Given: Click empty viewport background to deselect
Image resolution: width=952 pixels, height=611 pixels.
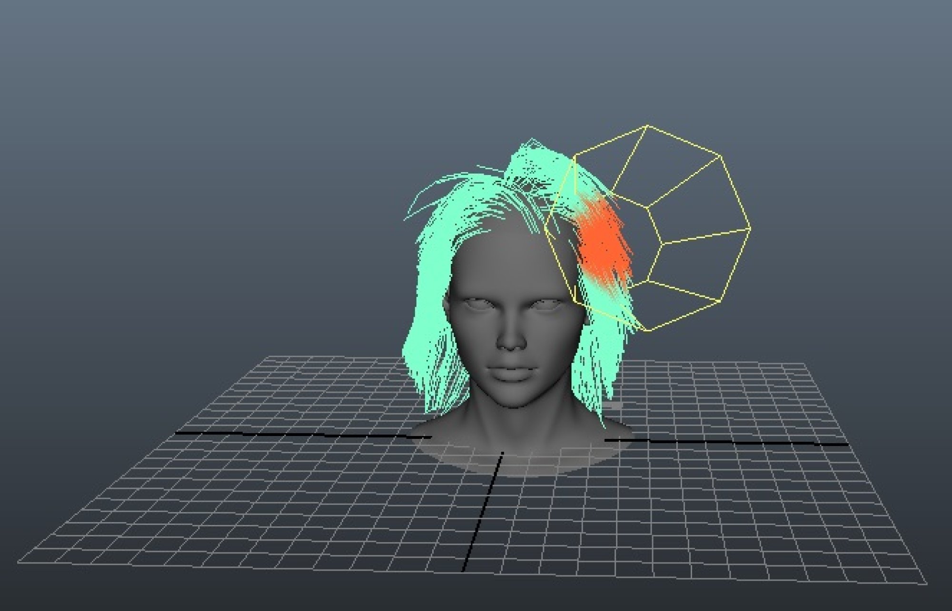Looking at the screenshot, I should 190,143.
